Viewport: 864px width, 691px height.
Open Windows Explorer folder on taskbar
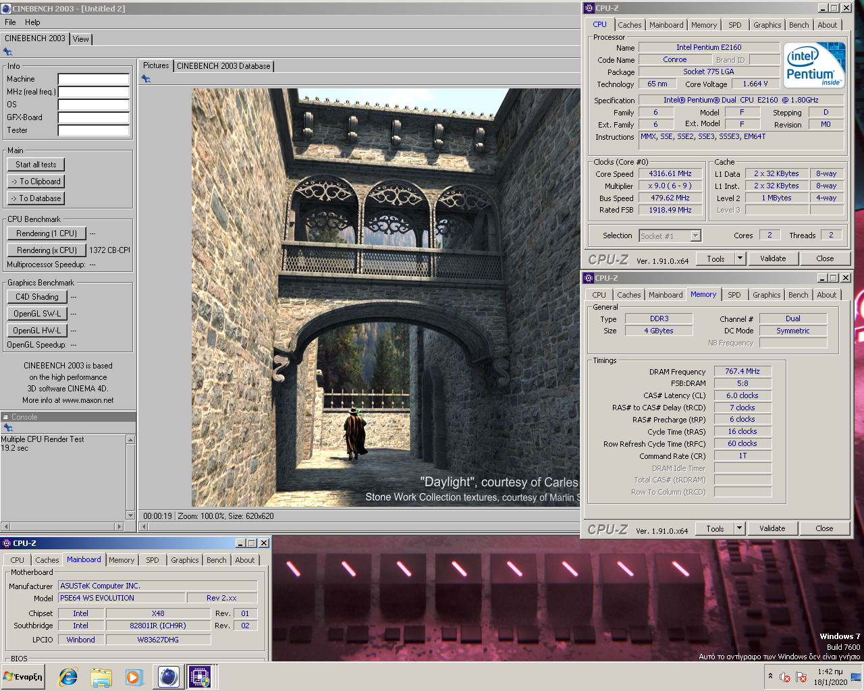coord(101,677)
